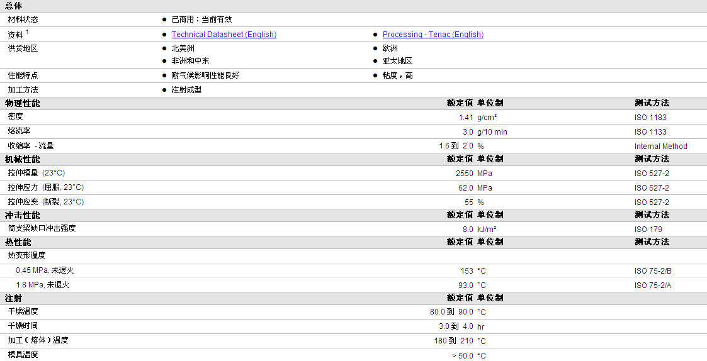Select the 拉伸模量 value 2550
The height and width of the screenshot is (361, 707).
[465, 173]
